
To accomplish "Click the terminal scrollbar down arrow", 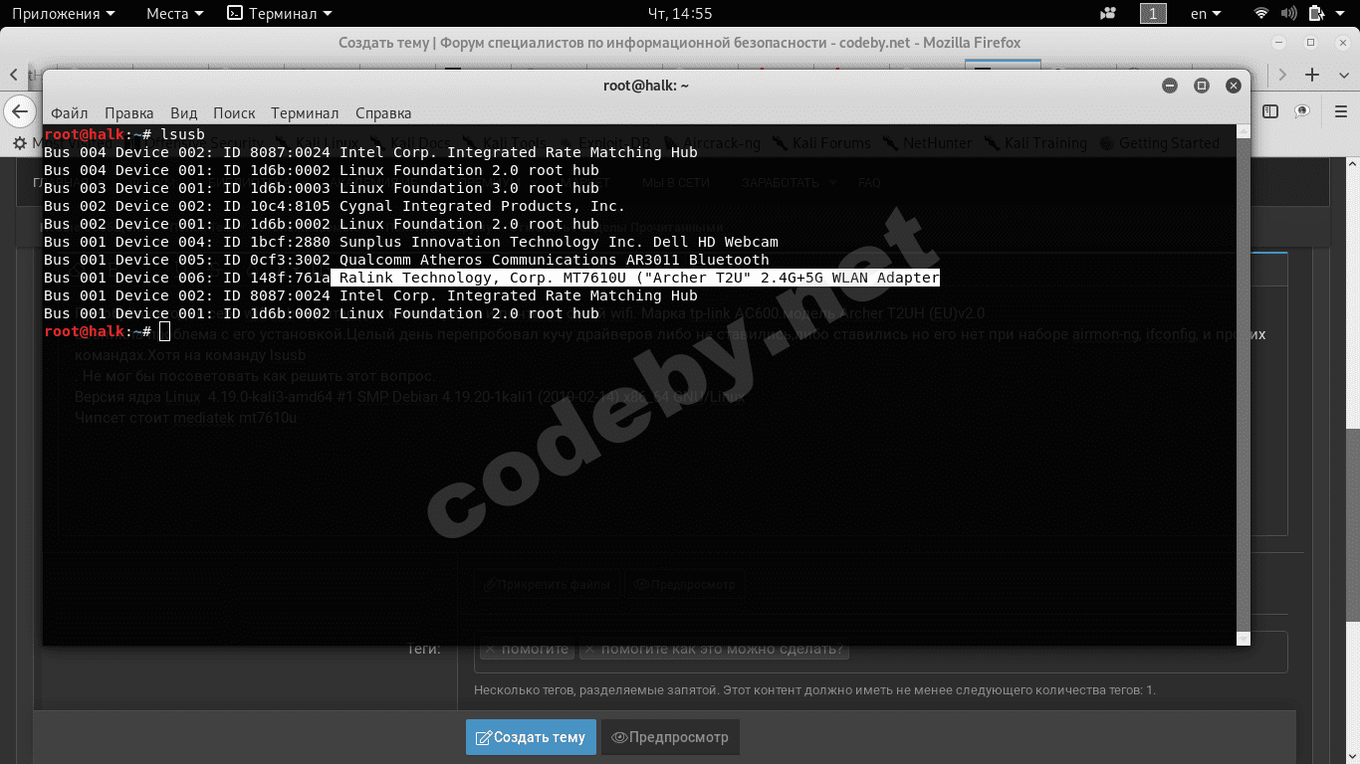I will click(x=1243, y=639).
